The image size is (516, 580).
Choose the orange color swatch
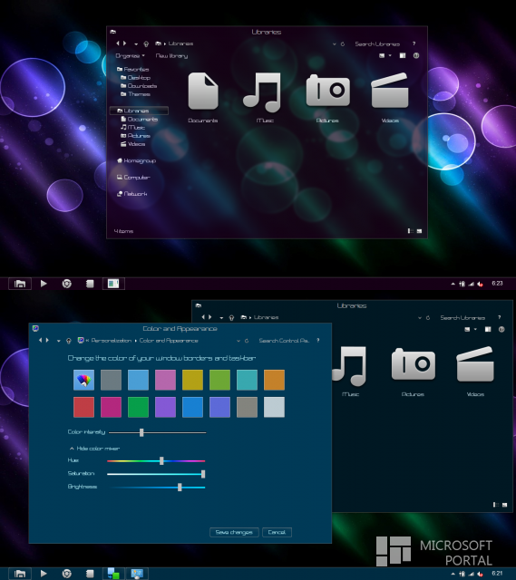[x=274, y=380]
